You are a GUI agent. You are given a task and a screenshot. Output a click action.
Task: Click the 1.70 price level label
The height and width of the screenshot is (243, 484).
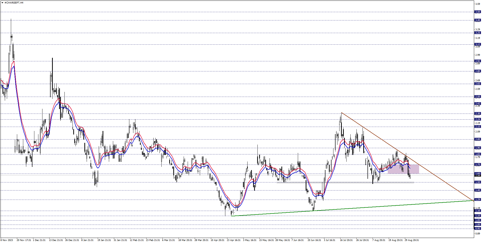pos(477,165)
